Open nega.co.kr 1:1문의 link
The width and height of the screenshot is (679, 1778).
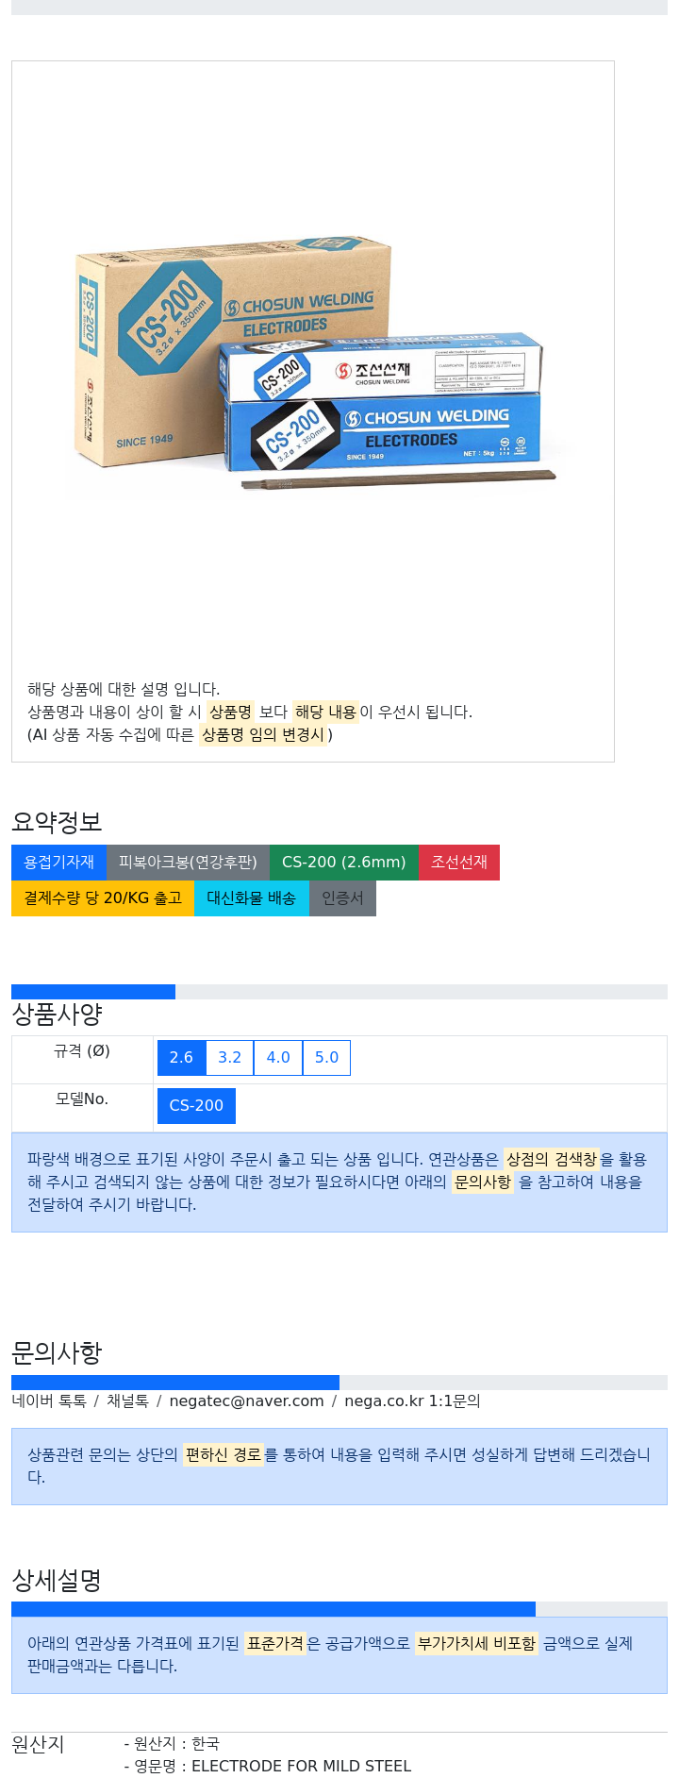point(412,1401)
